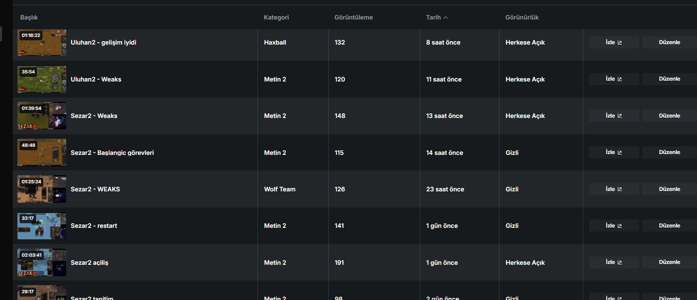Click external link icon for Sezar2 açiliş
Screen dimensions: 697x300
[x=620, y=262]
